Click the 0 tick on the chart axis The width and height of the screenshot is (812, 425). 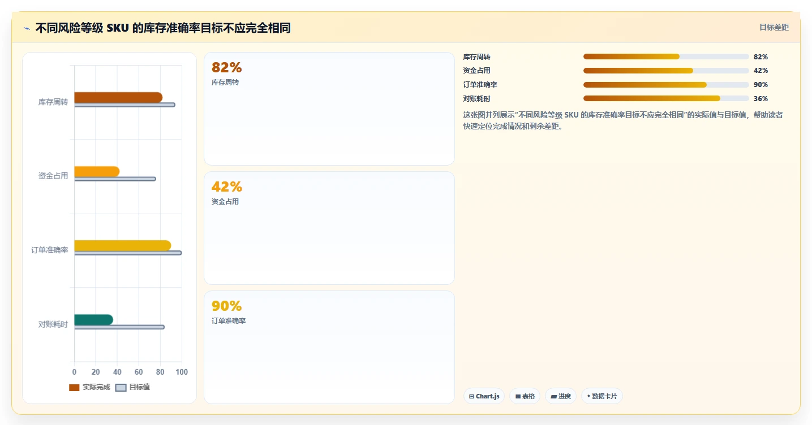74,372
